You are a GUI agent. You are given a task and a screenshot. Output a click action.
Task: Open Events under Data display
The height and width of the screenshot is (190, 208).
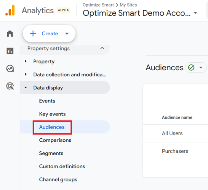point(47,101)
